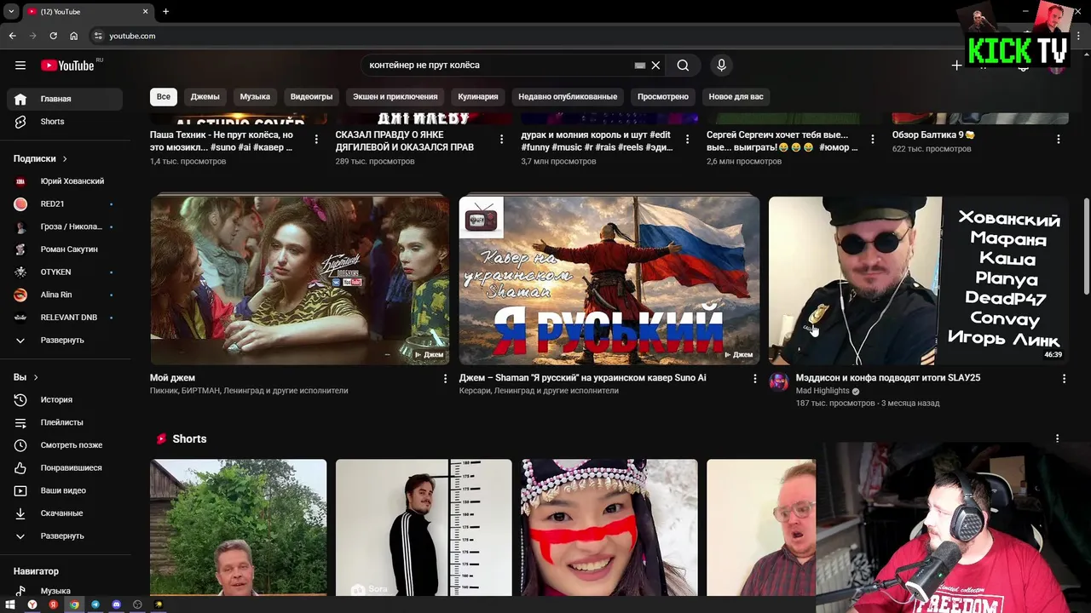Open Смотреть позже list
Viewport: 1091px width, 613px height.
pos(65,445)
